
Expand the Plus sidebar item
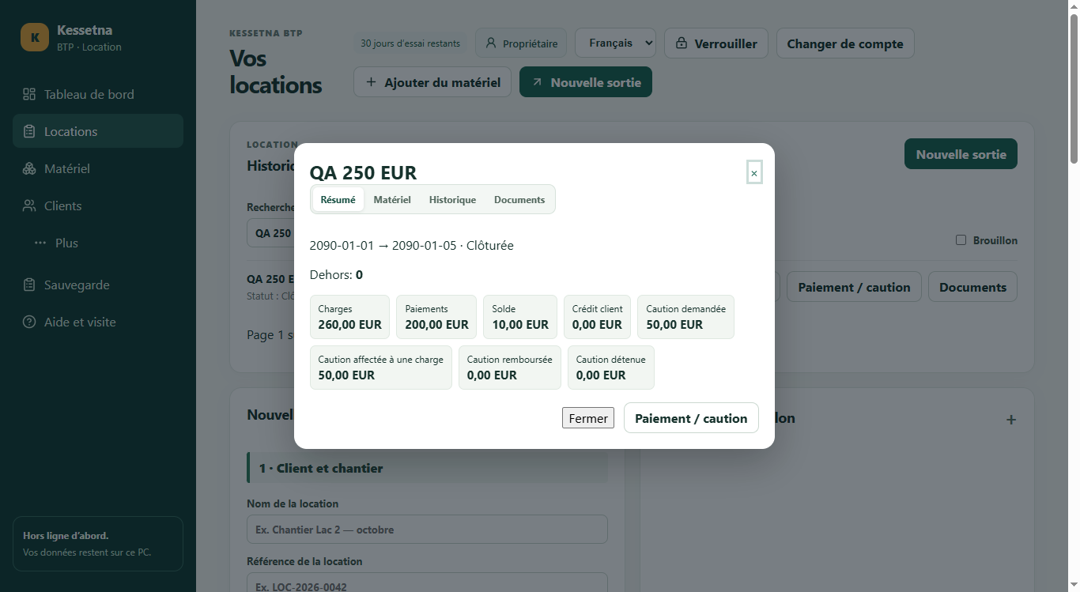point(98,243)
